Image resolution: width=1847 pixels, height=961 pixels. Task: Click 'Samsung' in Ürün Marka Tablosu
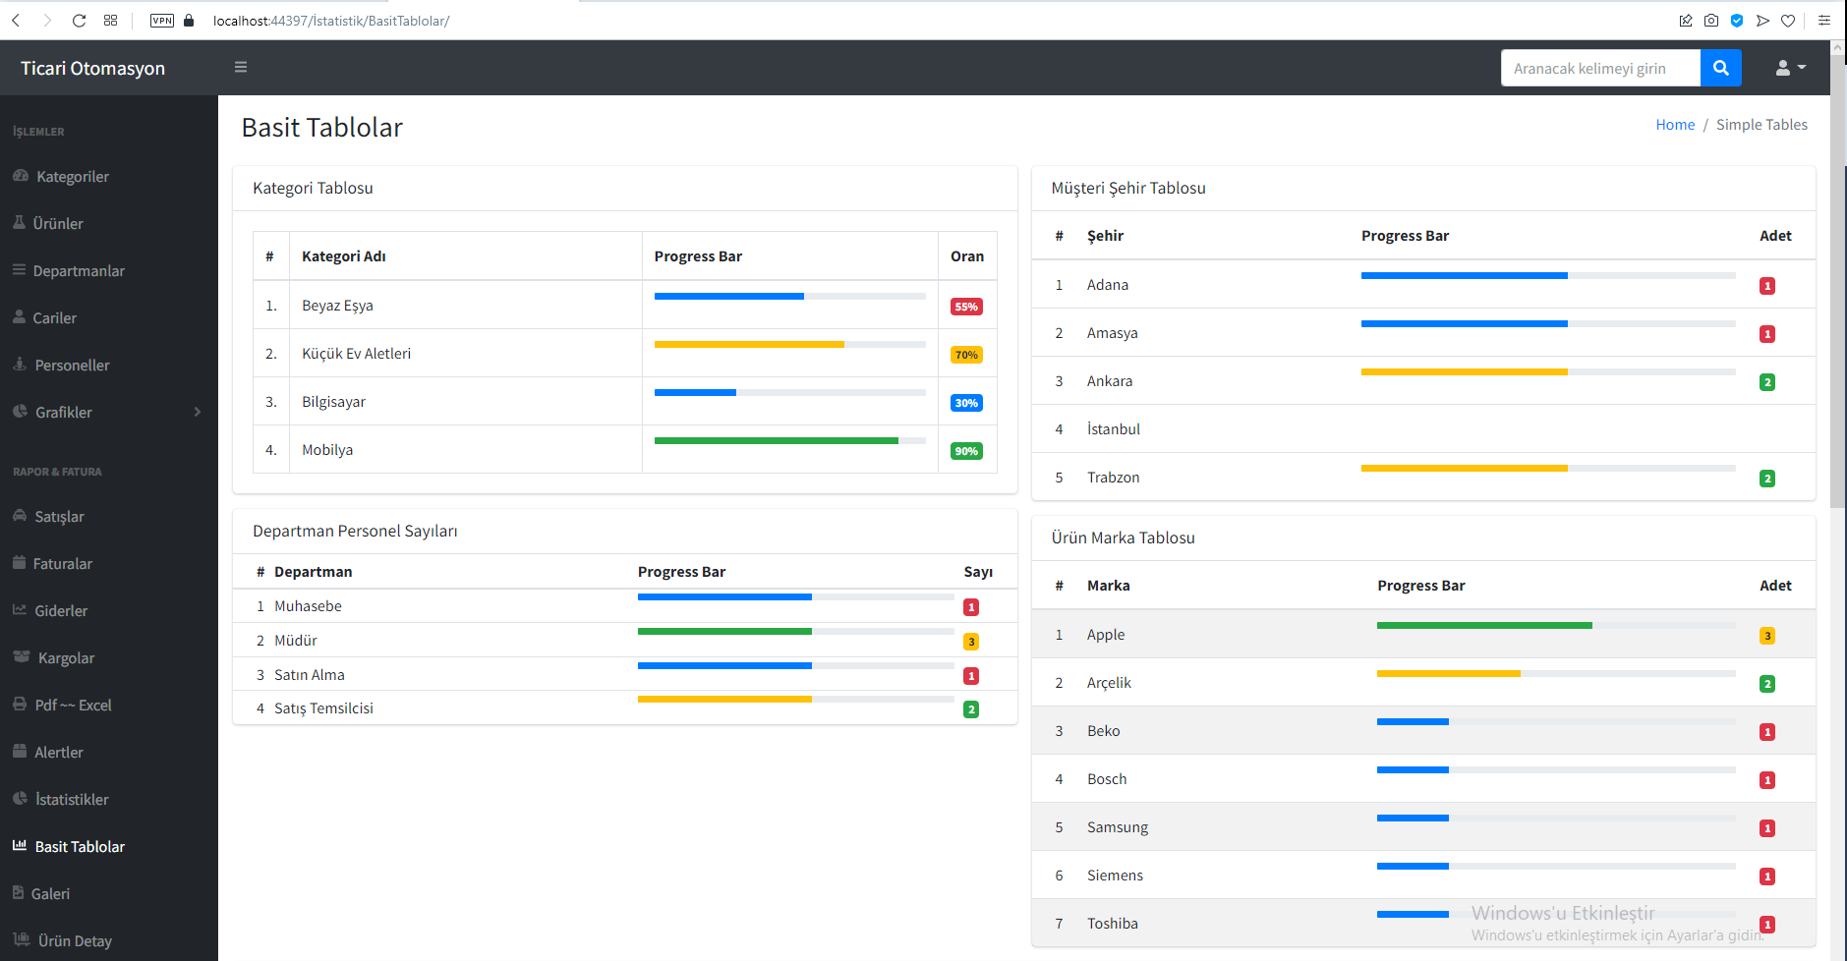(x=1117, y=827)
